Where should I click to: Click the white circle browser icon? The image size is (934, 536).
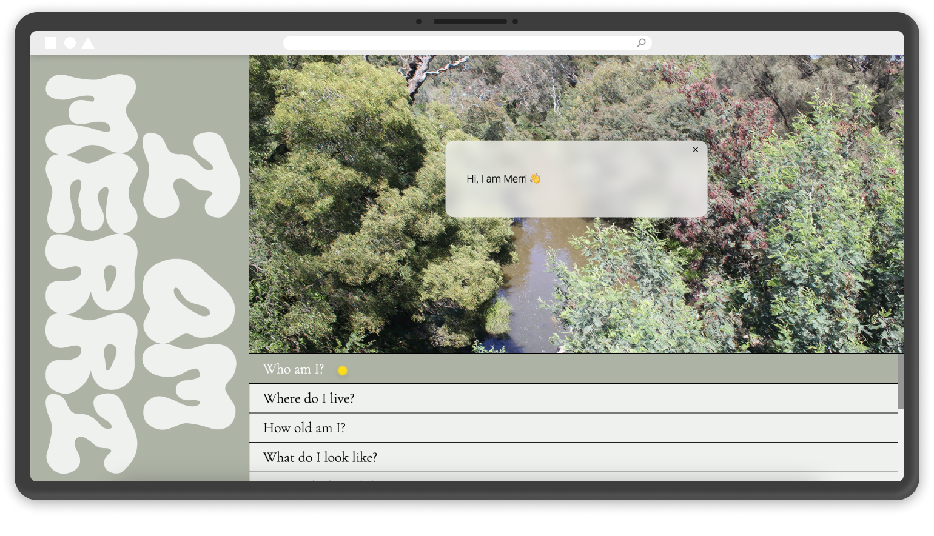[x=70, y=42]
